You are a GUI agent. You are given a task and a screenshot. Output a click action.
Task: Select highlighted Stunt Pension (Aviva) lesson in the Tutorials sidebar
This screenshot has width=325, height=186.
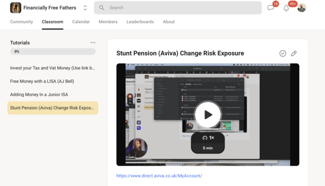coord(53,108)
